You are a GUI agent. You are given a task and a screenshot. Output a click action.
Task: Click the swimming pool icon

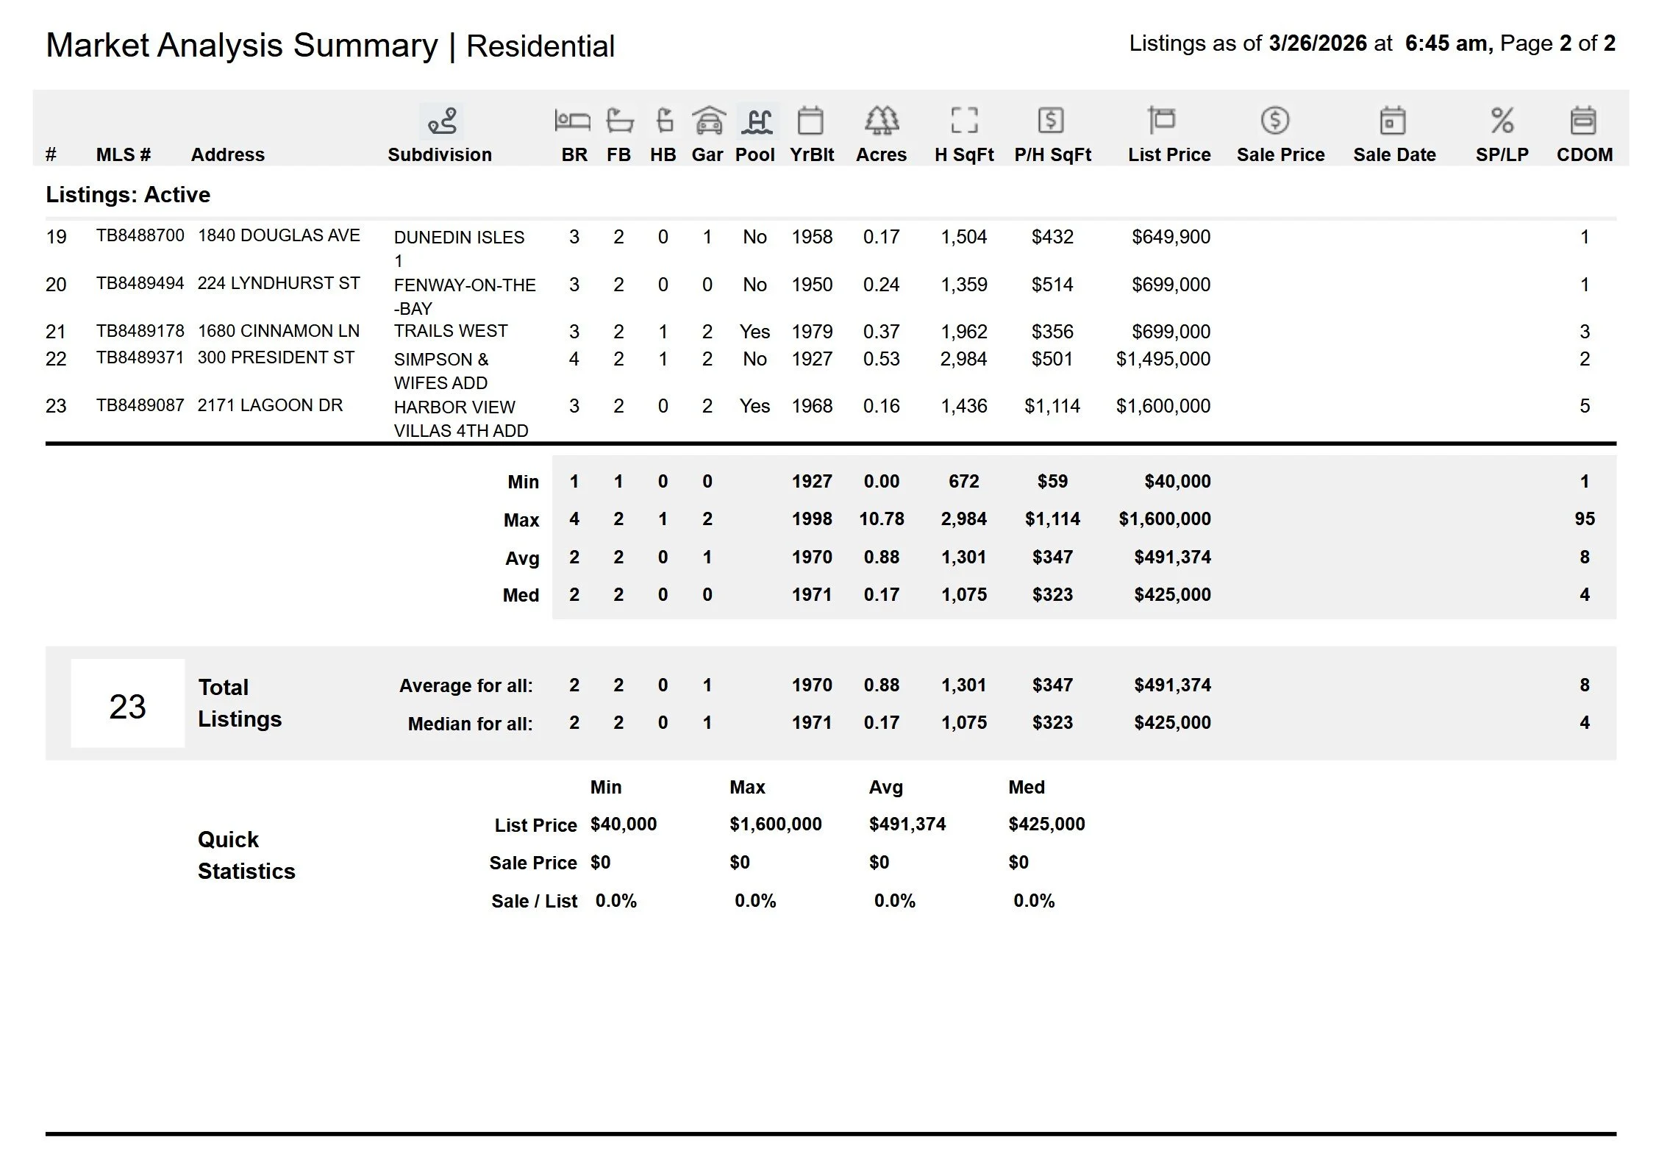[x=757, y=121]
